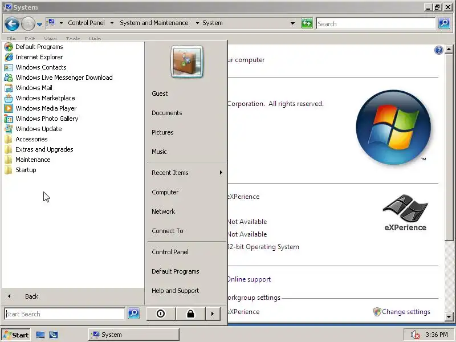
Task: Open Documents from the Start menu
Action: 167,113
